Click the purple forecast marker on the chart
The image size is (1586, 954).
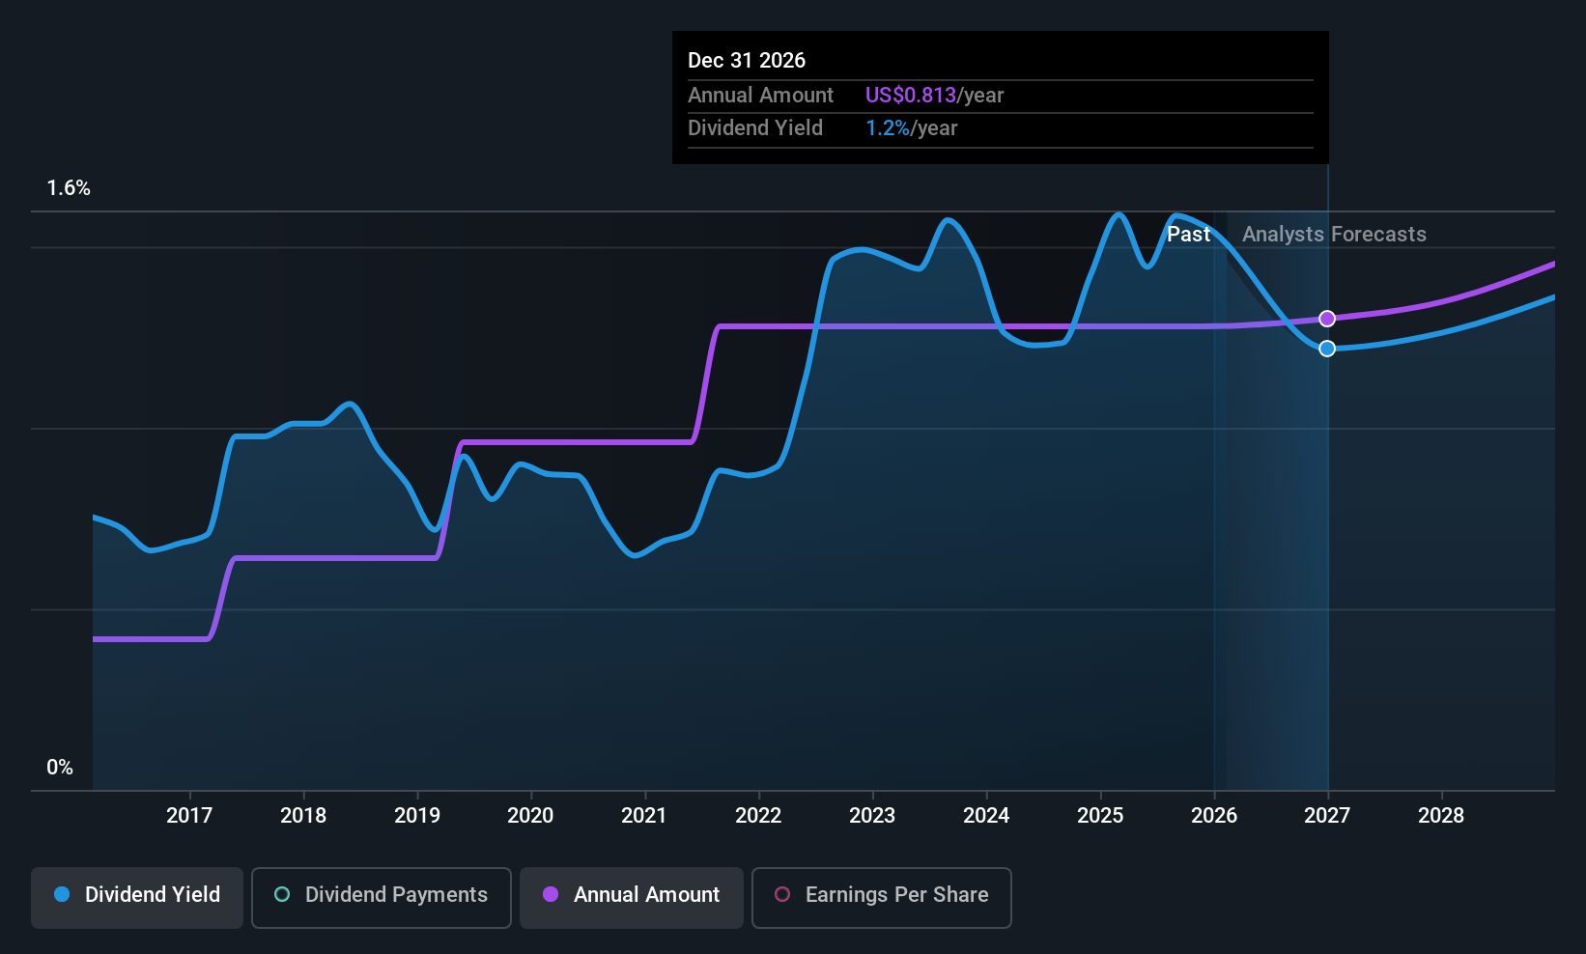coord(1327,319)
